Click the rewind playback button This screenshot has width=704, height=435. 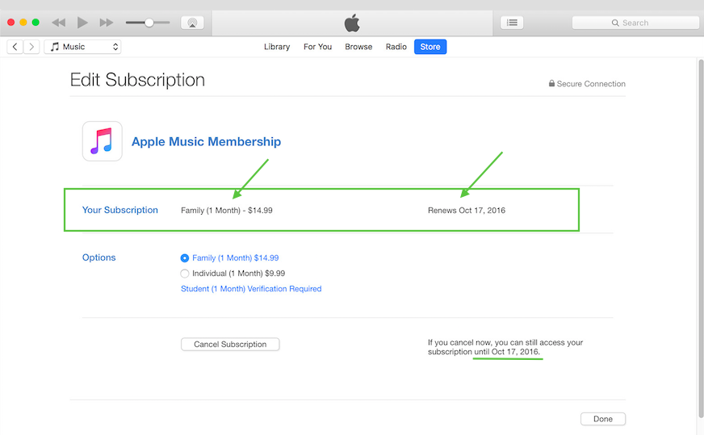59,23
